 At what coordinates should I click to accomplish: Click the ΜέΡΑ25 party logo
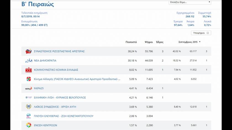click(29, 88)
